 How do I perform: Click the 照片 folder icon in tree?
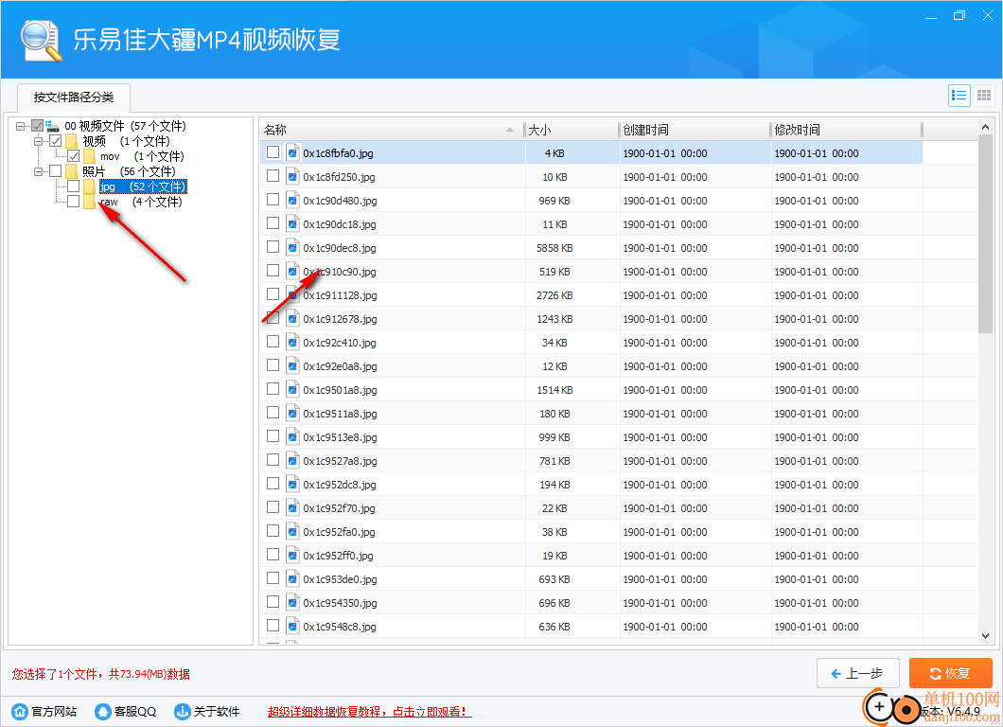tap(72, 171)
